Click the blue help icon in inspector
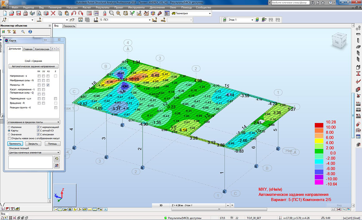The width and height of the screenshot is (362, 220). point(30,32)
